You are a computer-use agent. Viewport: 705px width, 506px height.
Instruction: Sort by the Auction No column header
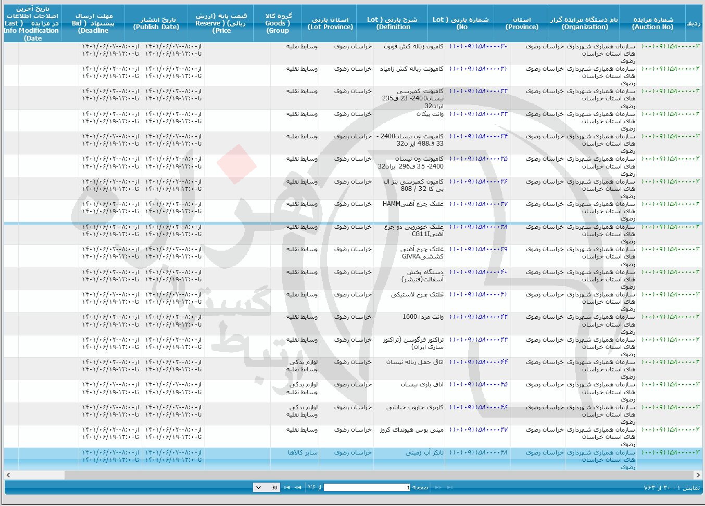(x=652, y=23)
